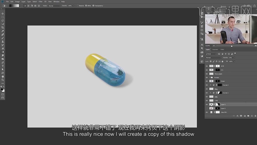The width and height of the screenshot is (257, 145).
Task: Select the Pen tool
Action: click(3, 62)
